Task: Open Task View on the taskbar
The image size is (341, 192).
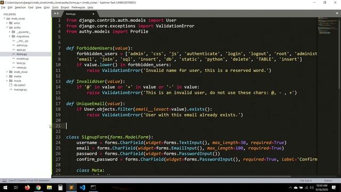Action: (x=15, y=187)
